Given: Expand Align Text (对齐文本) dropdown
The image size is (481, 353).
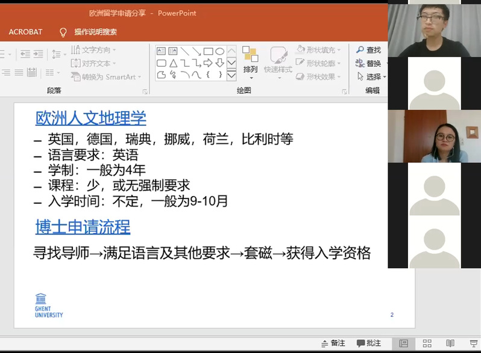Looking at the screenshot, I should [95, 63].
